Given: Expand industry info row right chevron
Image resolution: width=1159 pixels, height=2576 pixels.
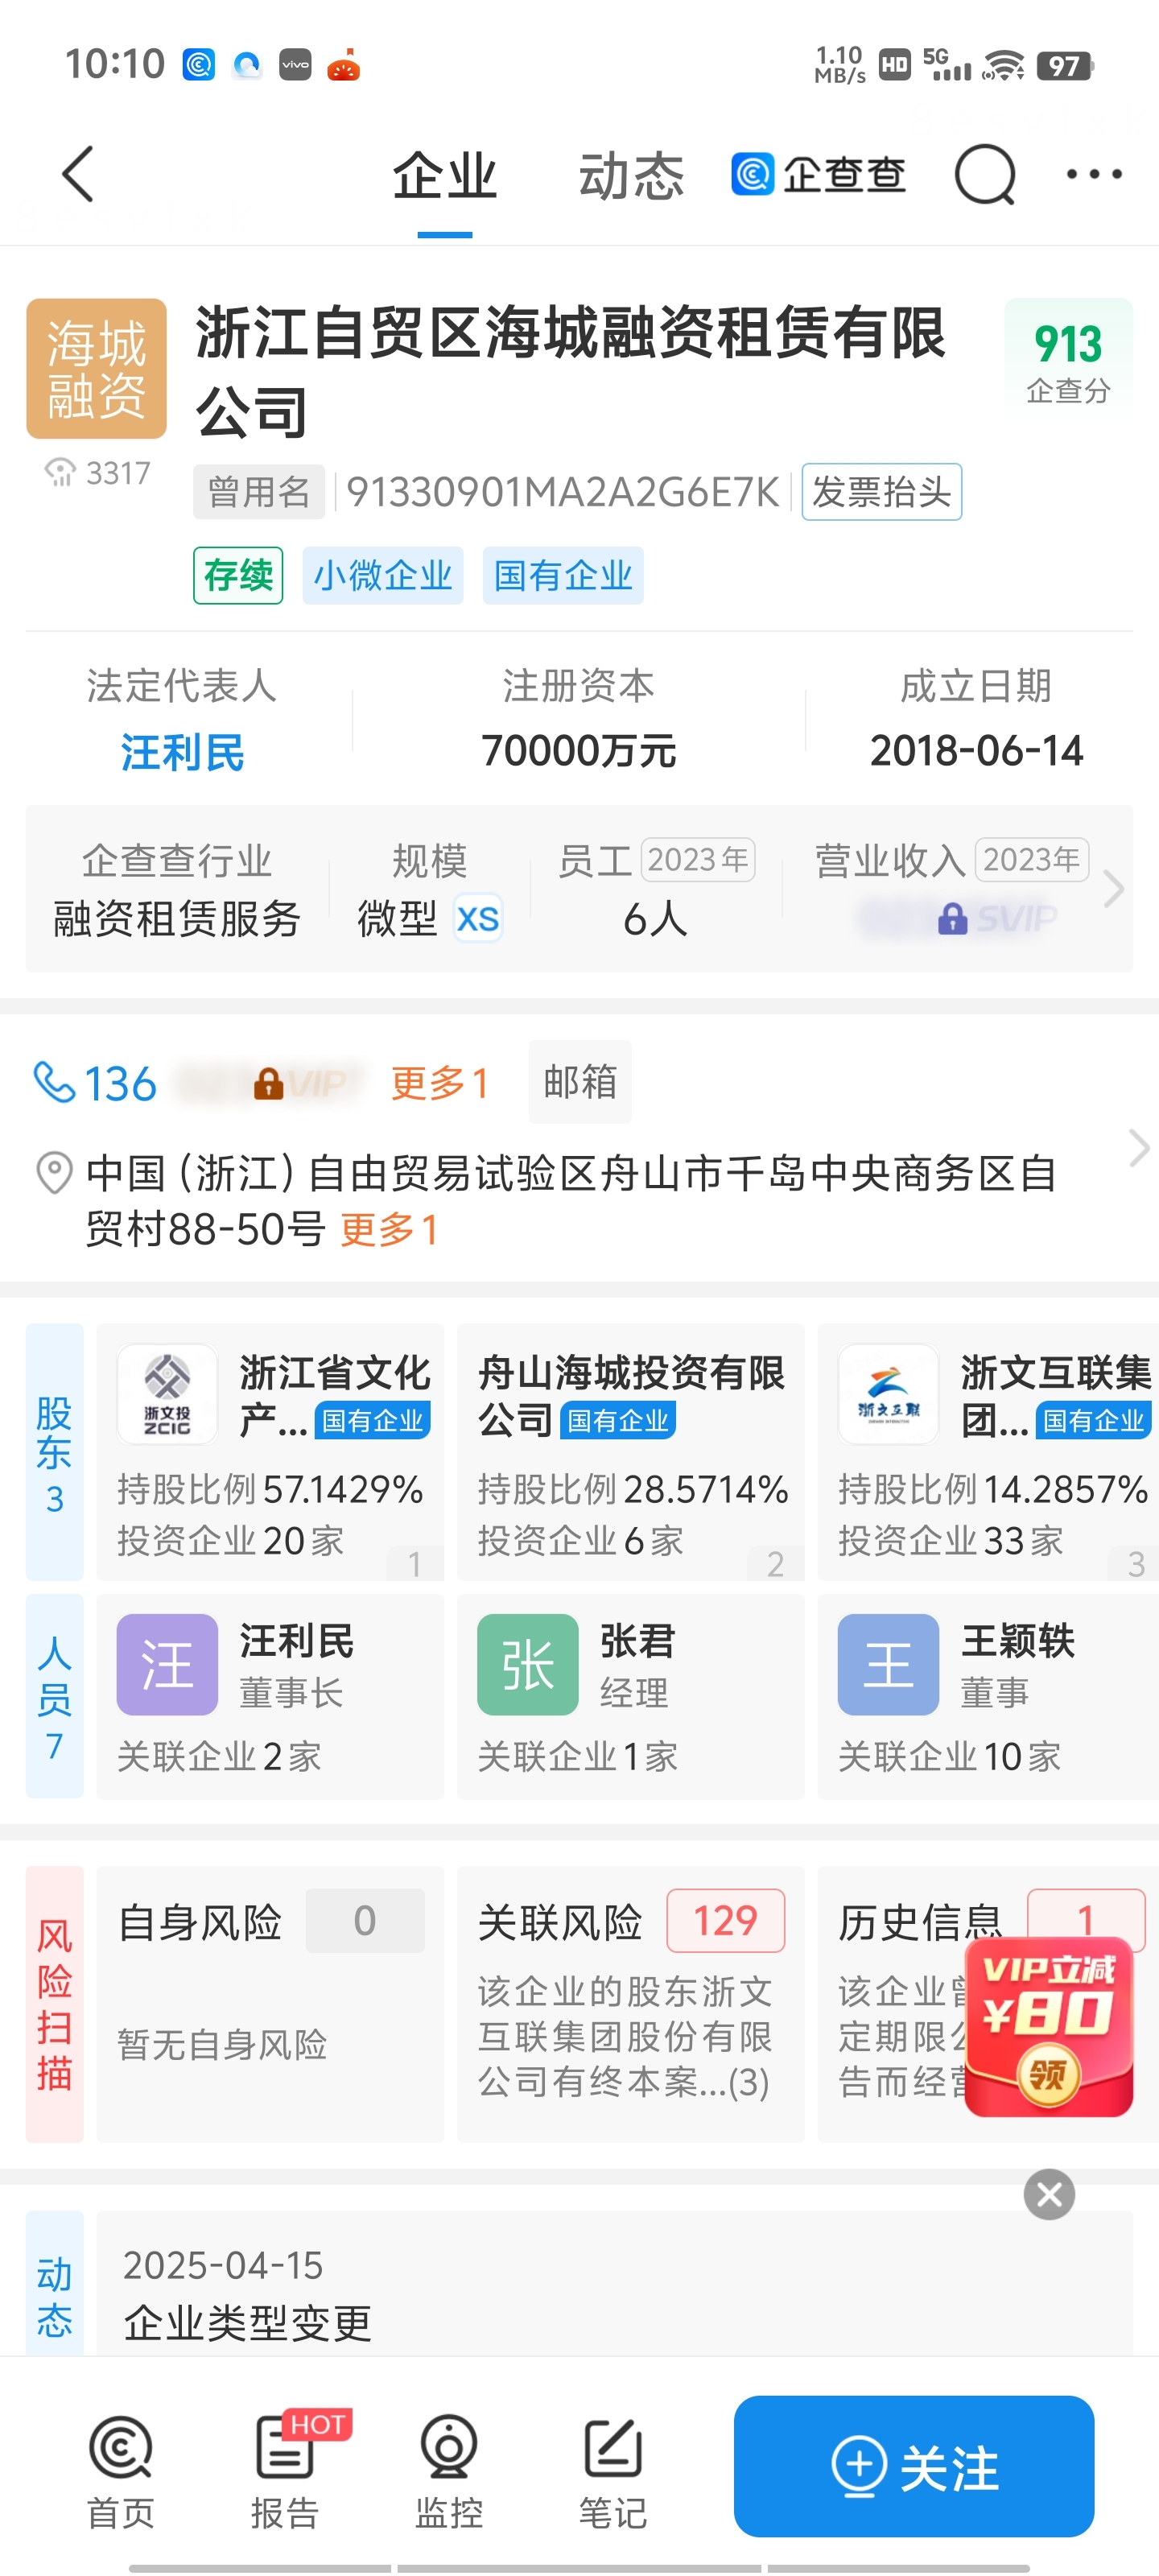Looking at the screenshot, I should (x=1113, y=888).
